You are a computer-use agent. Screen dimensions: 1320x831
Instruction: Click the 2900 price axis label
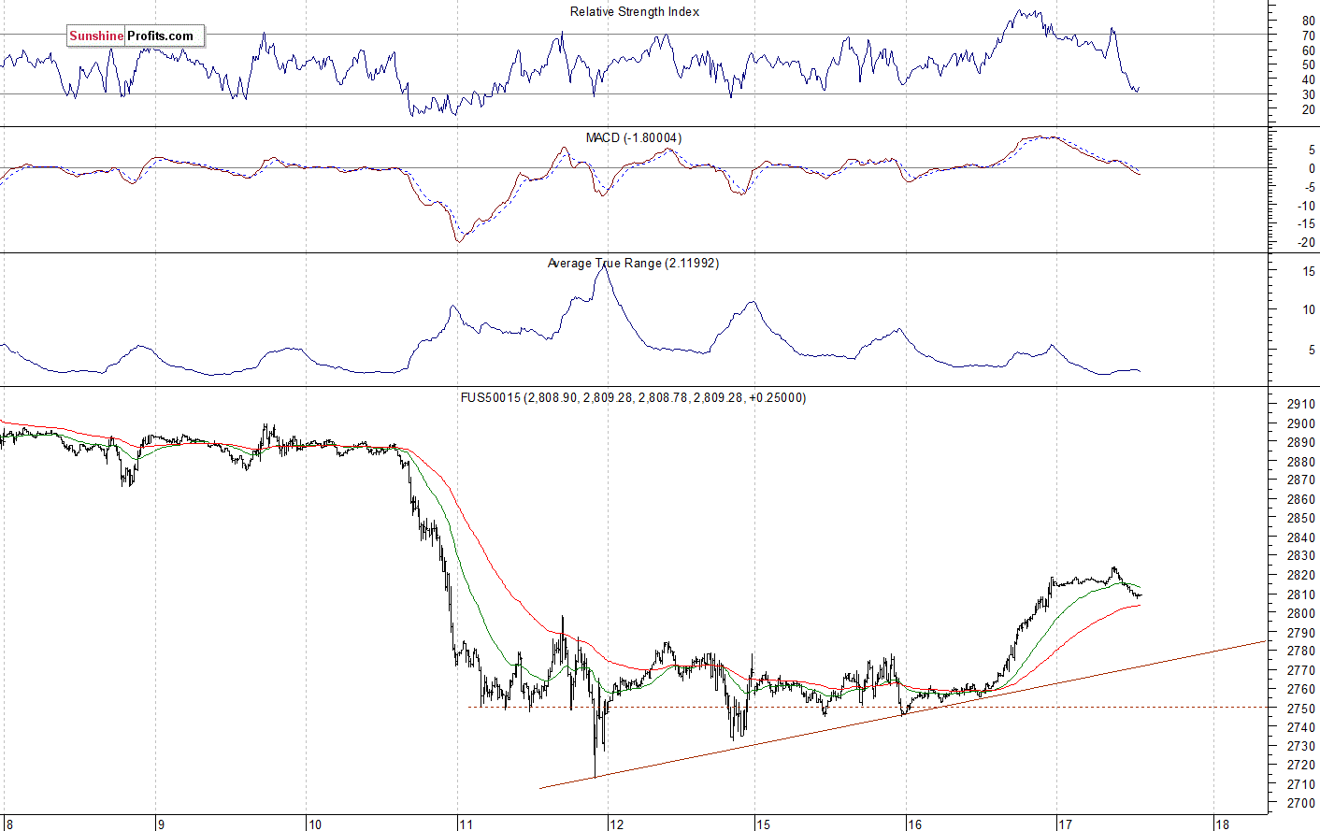coord(1301,423)
